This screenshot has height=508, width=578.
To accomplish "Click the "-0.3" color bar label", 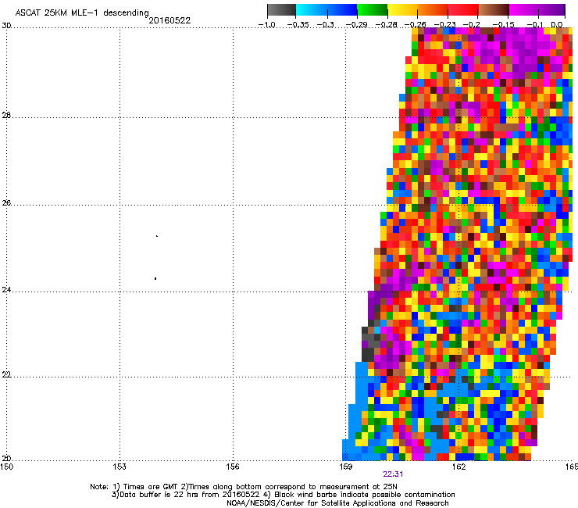I will click(x=326, y=25).
